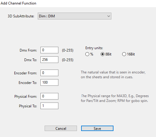This screenshot has width=156, height=137.
Task: Click the chevron arrow on SubAttribute dropdown
Action: tap(109, 16)
